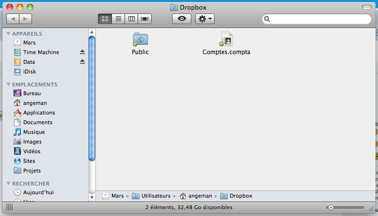Switch to Cover Flow view
The image size is (378, 216).
point(144,19)
